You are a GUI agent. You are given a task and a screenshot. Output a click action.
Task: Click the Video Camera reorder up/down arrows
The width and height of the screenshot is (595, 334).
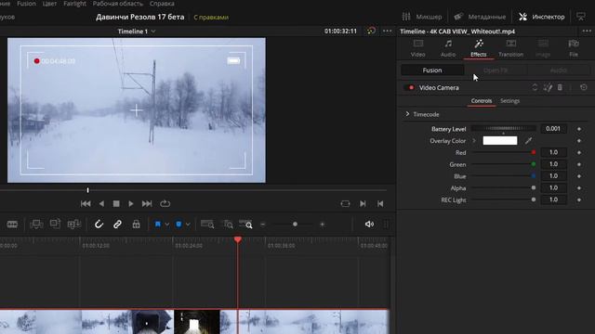click(535, 87)
